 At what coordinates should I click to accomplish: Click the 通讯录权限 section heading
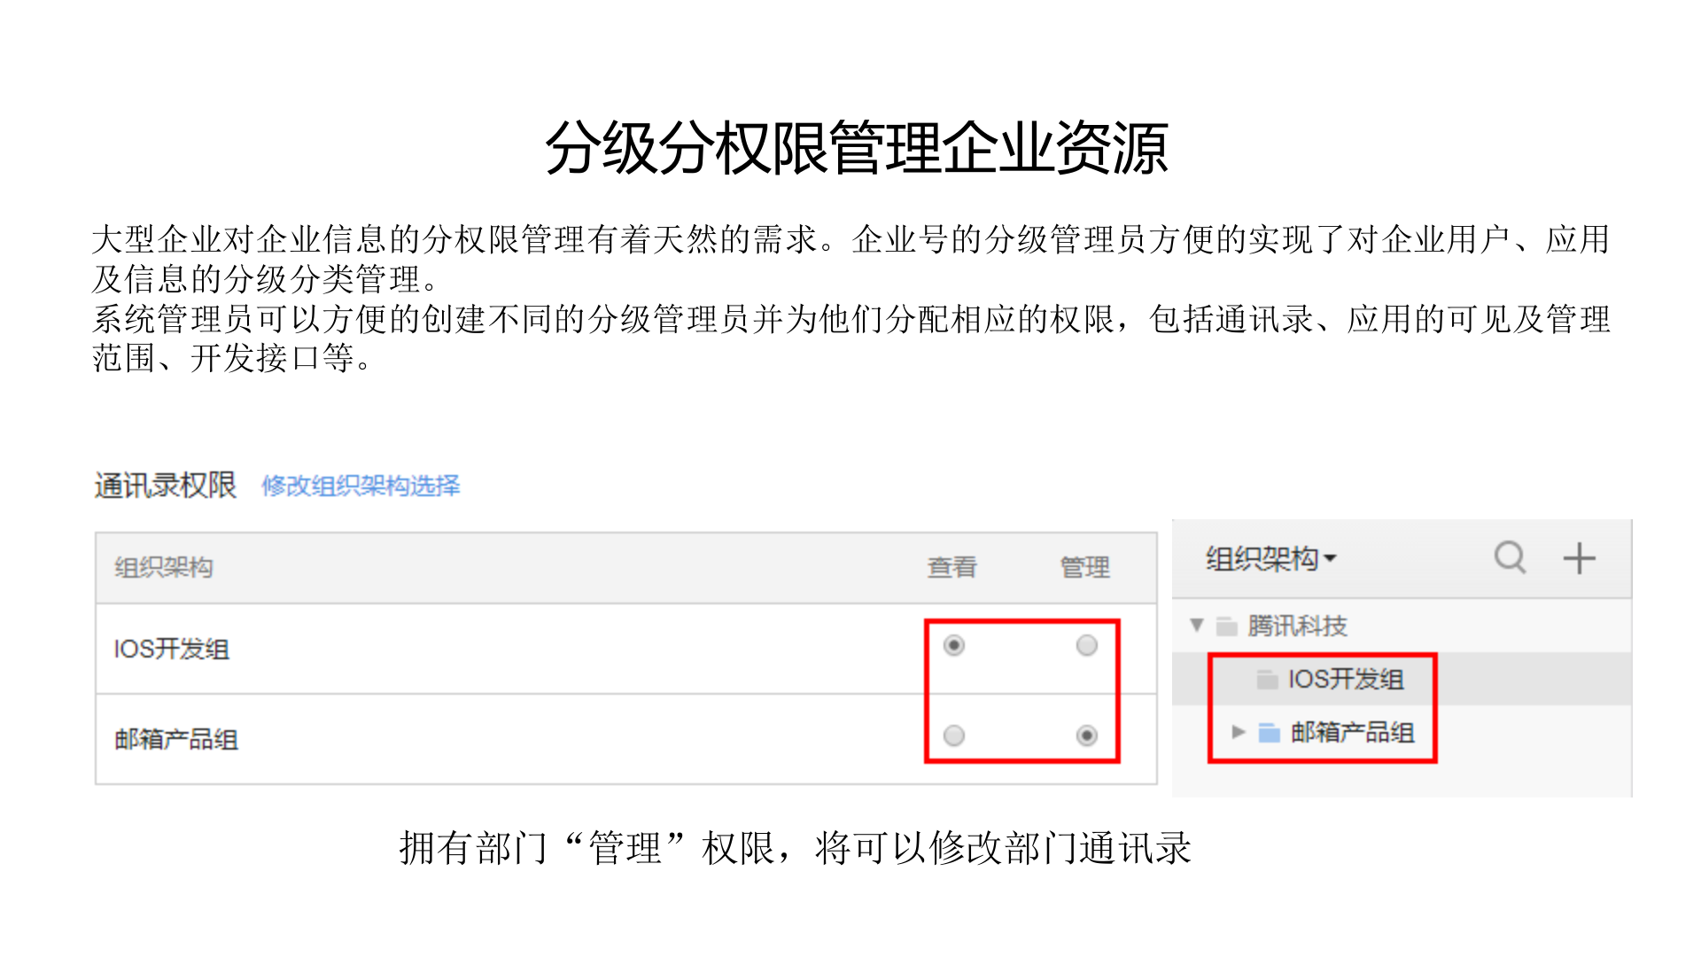pos(164,484)
